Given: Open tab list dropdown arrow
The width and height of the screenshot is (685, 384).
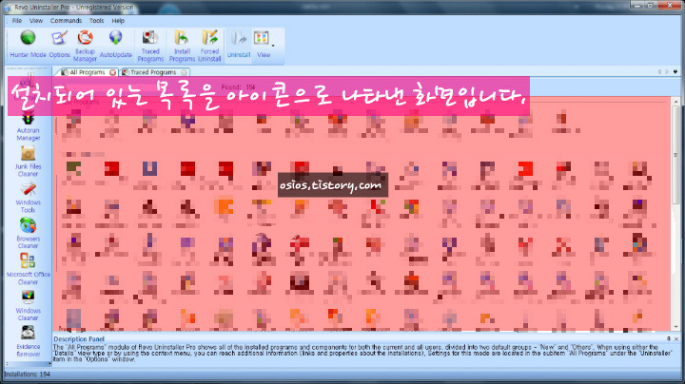Looking at the screenshot, I should tap(675, 71).
